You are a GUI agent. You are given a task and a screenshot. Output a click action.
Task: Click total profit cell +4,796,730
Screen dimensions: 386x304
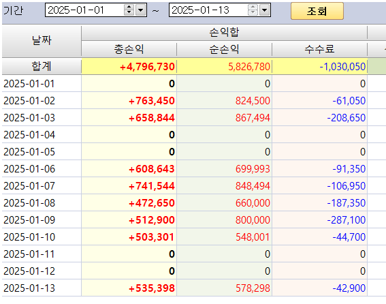coord(129,67)
